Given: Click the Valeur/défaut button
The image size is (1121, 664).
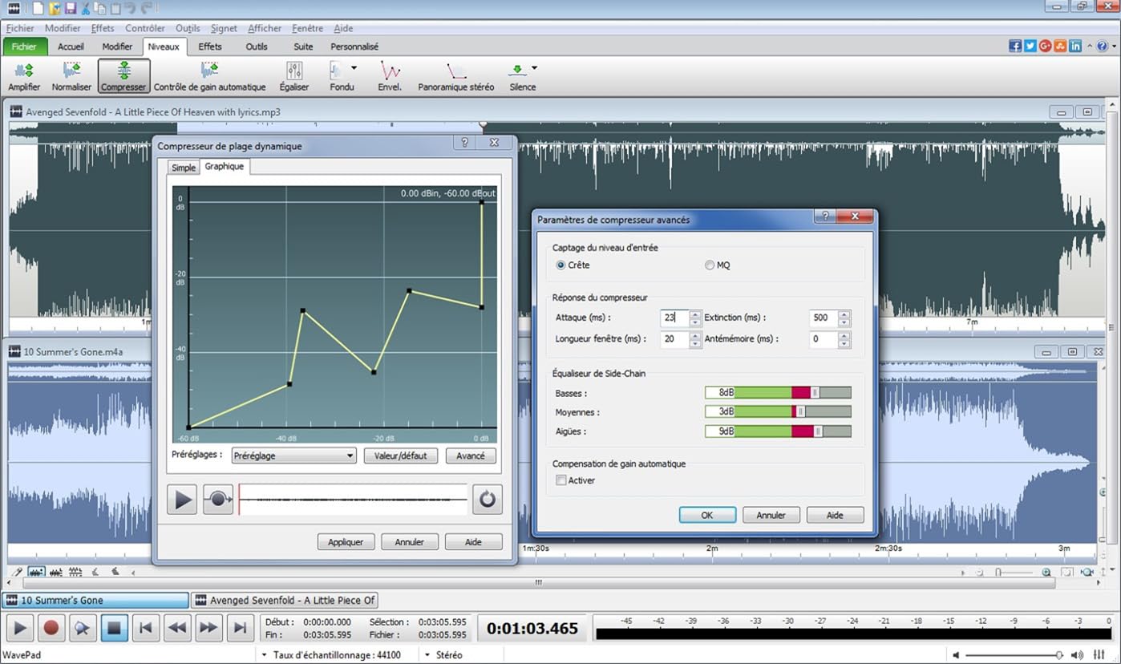Looking at the screenshot, I should pos(400,455).
